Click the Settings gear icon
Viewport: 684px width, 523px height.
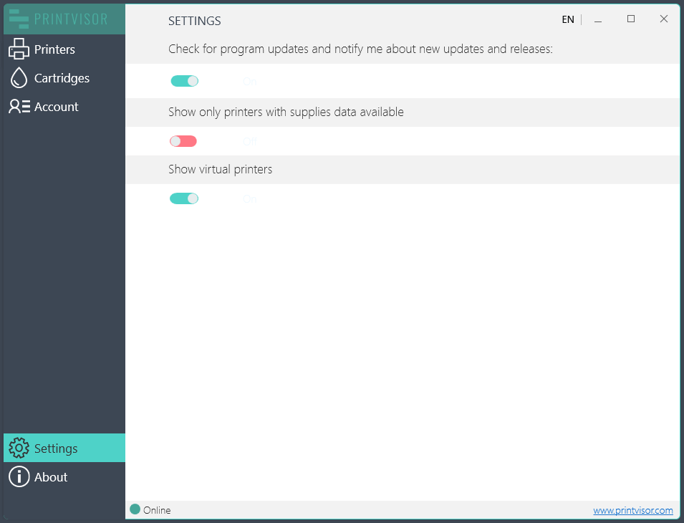(x=19, y=448)
